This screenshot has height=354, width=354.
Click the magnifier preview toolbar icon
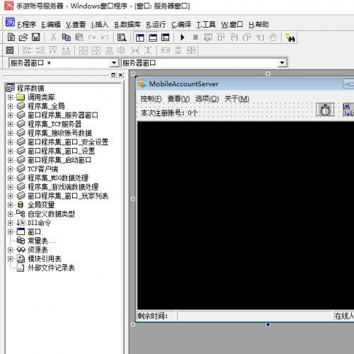122,38
